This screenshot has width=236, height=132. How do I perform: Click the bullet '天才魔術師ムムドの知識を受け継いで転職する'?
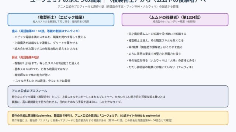[156, 34]
